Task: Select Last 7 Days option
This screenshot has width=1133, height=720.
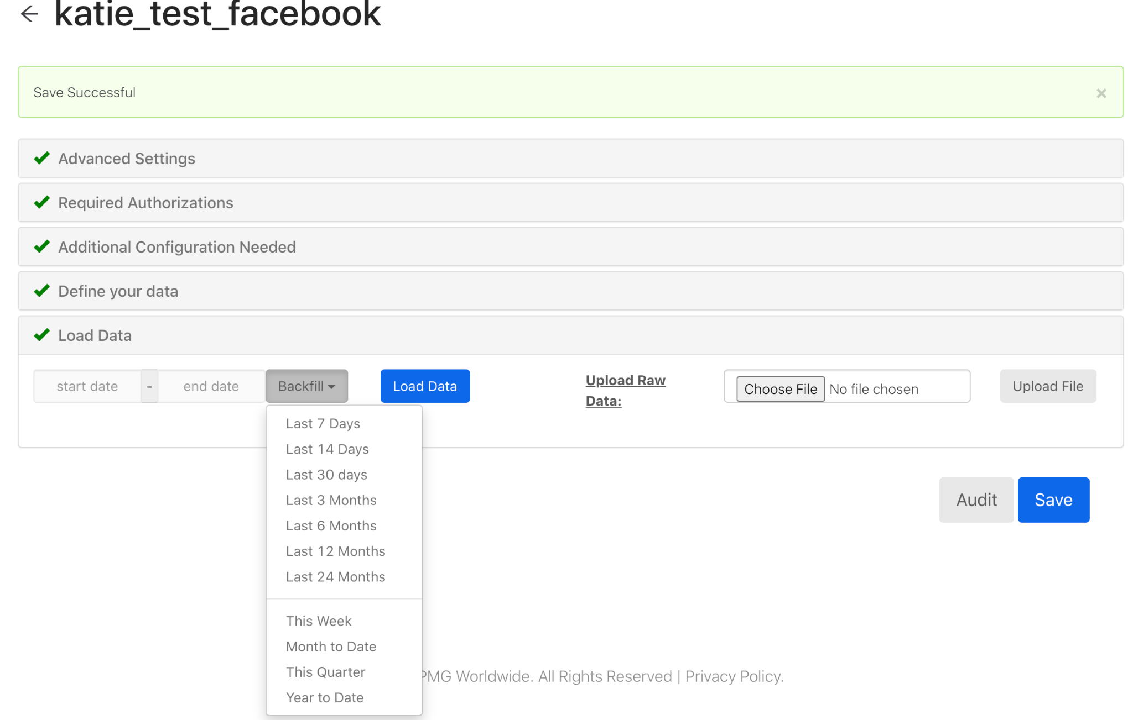Action: click(323, 424)
